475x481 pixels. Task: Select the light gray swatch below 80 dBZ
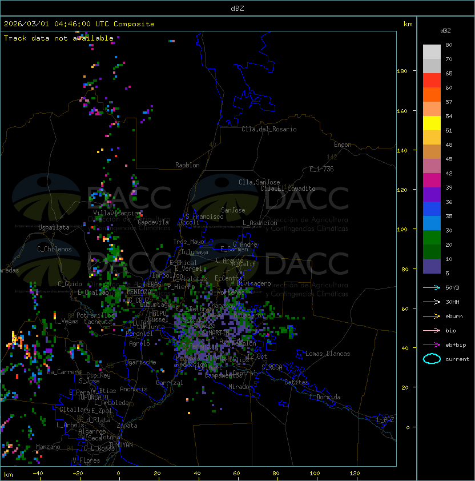tap(432, 51)
